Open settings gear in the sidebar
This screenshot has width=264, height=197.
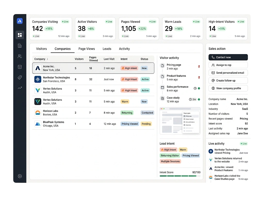point(20,176)
